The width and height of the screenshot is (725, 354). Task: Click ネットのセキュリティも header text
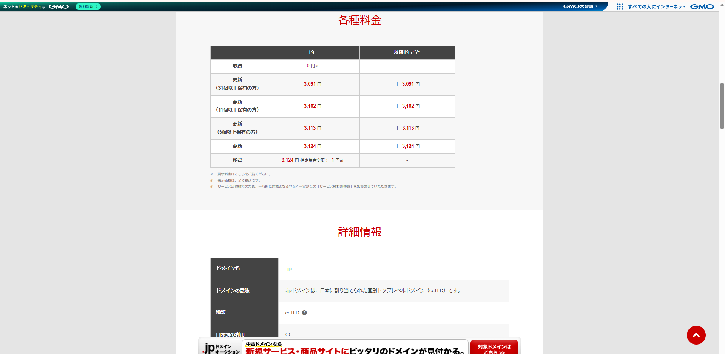click(24, 6)
